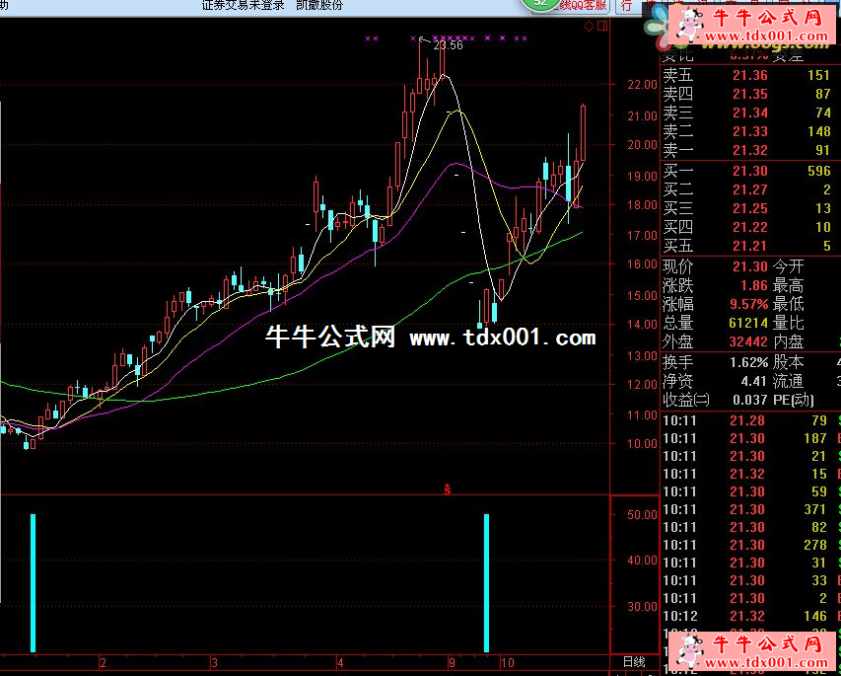Click the 买四 price 21.22

750,227
